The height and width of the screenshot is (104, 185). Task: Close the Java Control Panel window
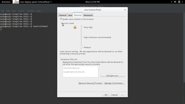point(125,10)
